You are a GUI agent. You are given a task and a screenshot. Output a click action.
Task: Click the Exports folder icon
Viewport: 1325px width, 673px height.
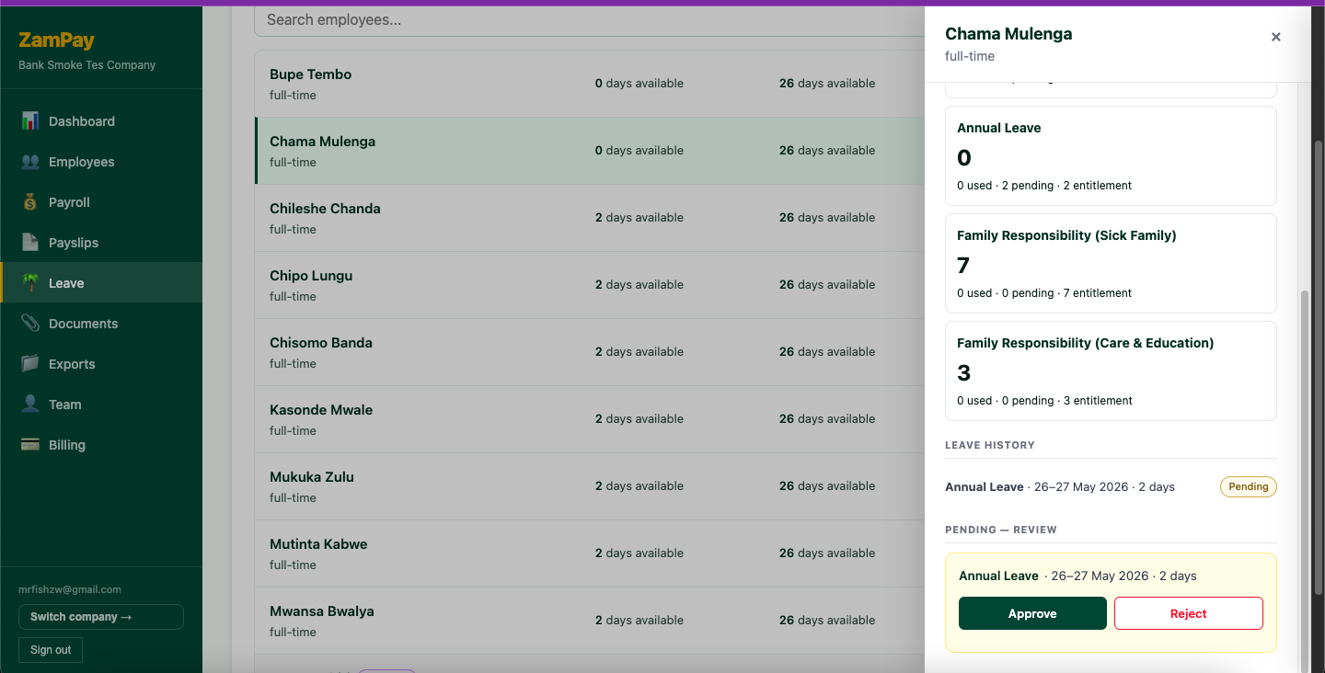(30, 364)
